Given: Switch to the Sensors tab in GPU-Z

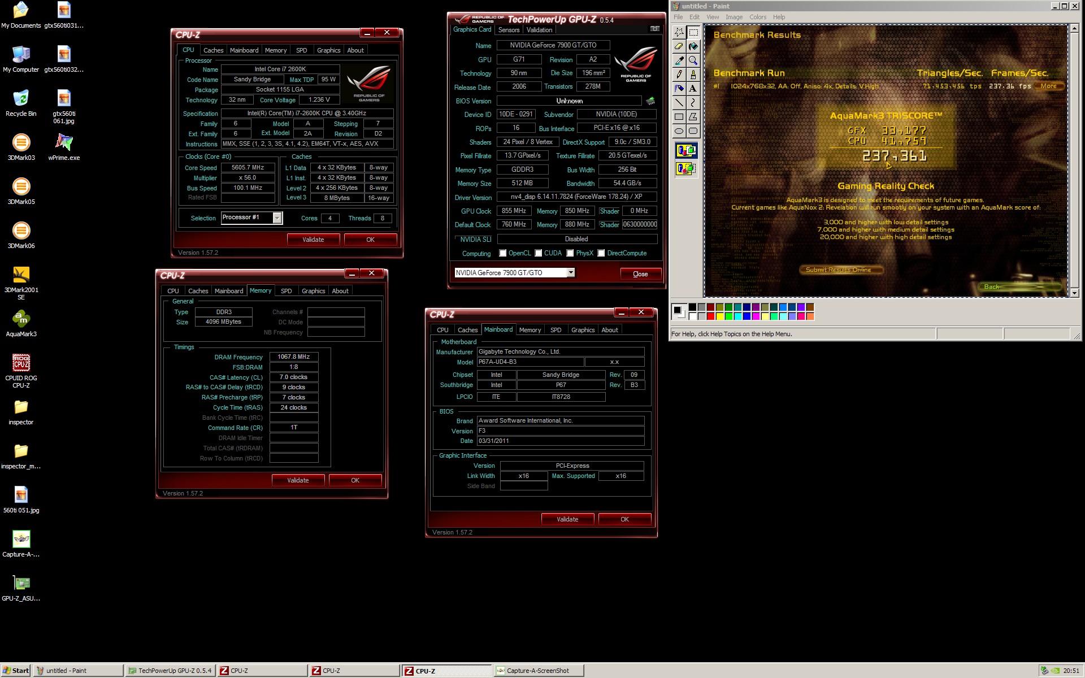Looking at the screenshot, I should tap(509, 30).
